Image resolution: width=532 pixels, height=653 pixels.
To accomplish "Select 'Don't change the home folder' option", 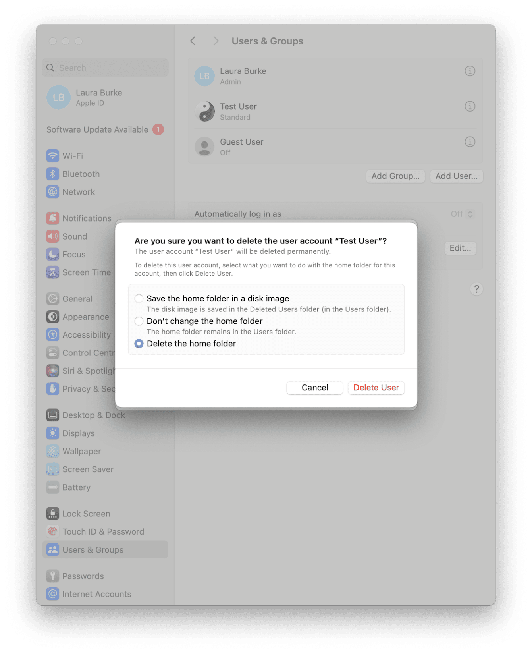I will (139, 321).
